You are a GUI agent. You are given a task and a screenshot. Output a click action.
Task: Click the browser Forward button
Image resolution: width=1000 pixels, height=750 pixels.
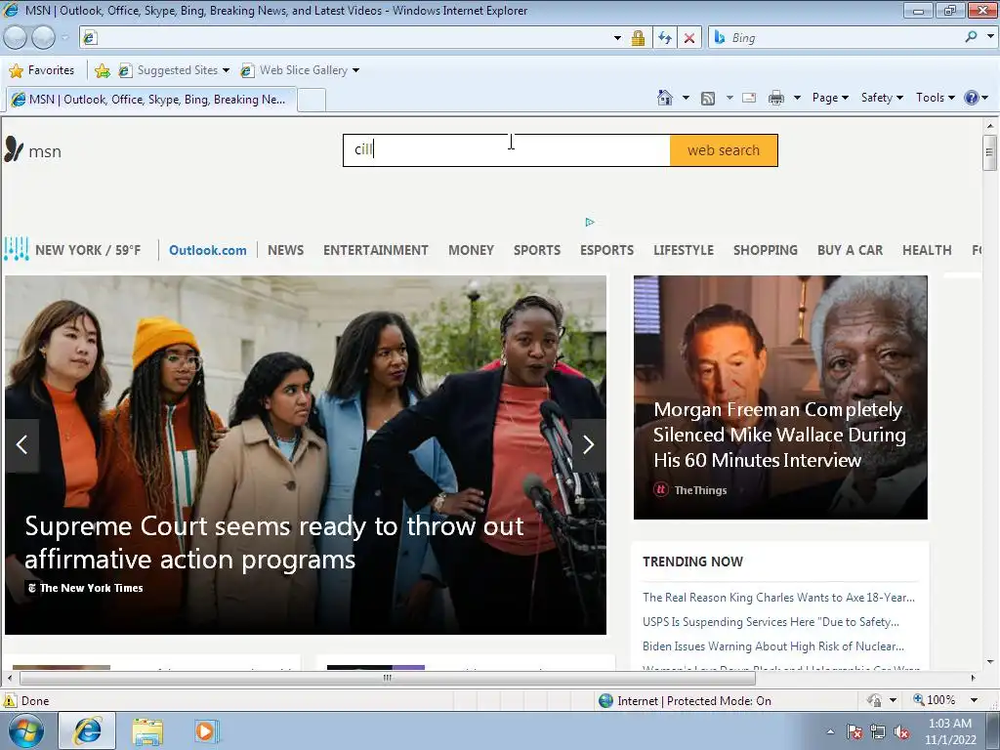pos(43,38)
